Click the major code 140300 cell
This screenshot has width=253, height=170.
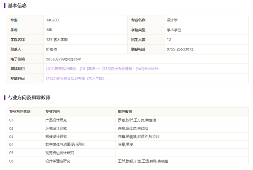tap(86, 20)
